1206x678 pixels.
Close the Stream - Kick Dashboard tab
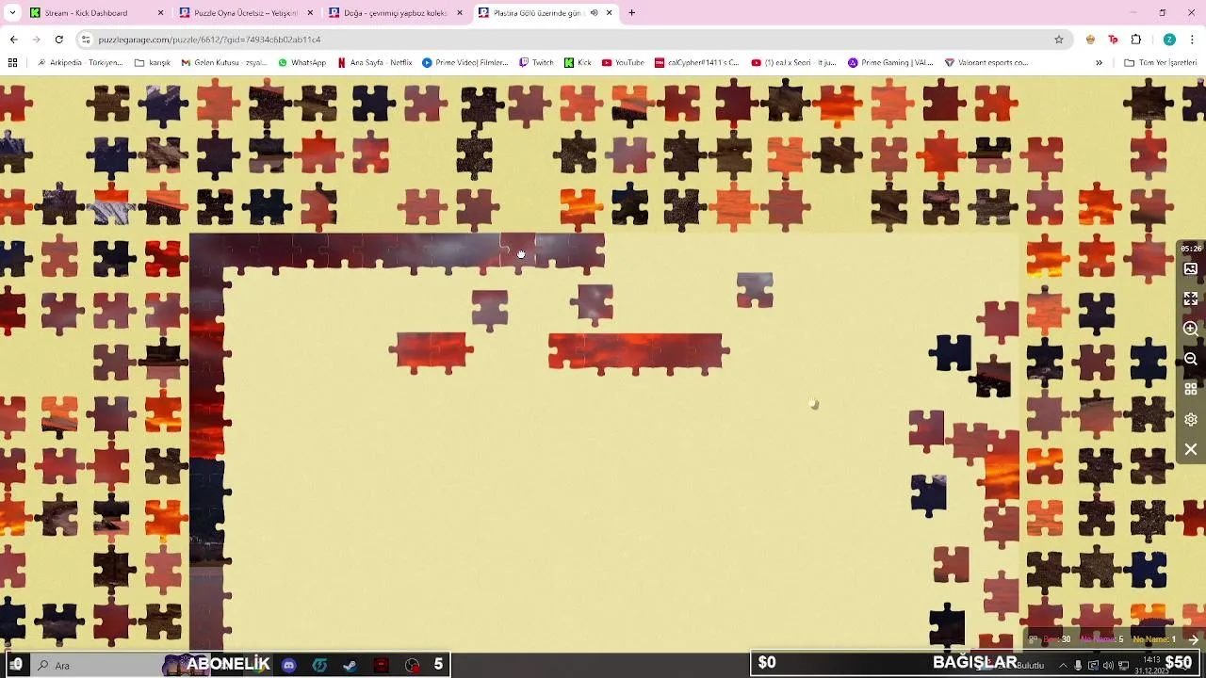[x=160, y=13]
